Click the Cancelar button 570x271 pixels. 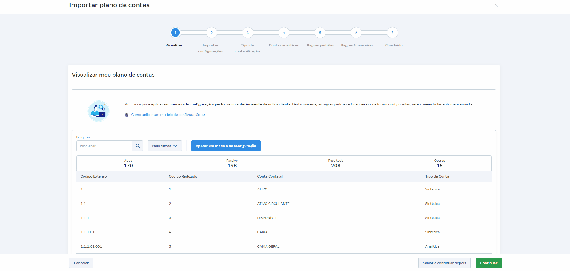(81, 263)
